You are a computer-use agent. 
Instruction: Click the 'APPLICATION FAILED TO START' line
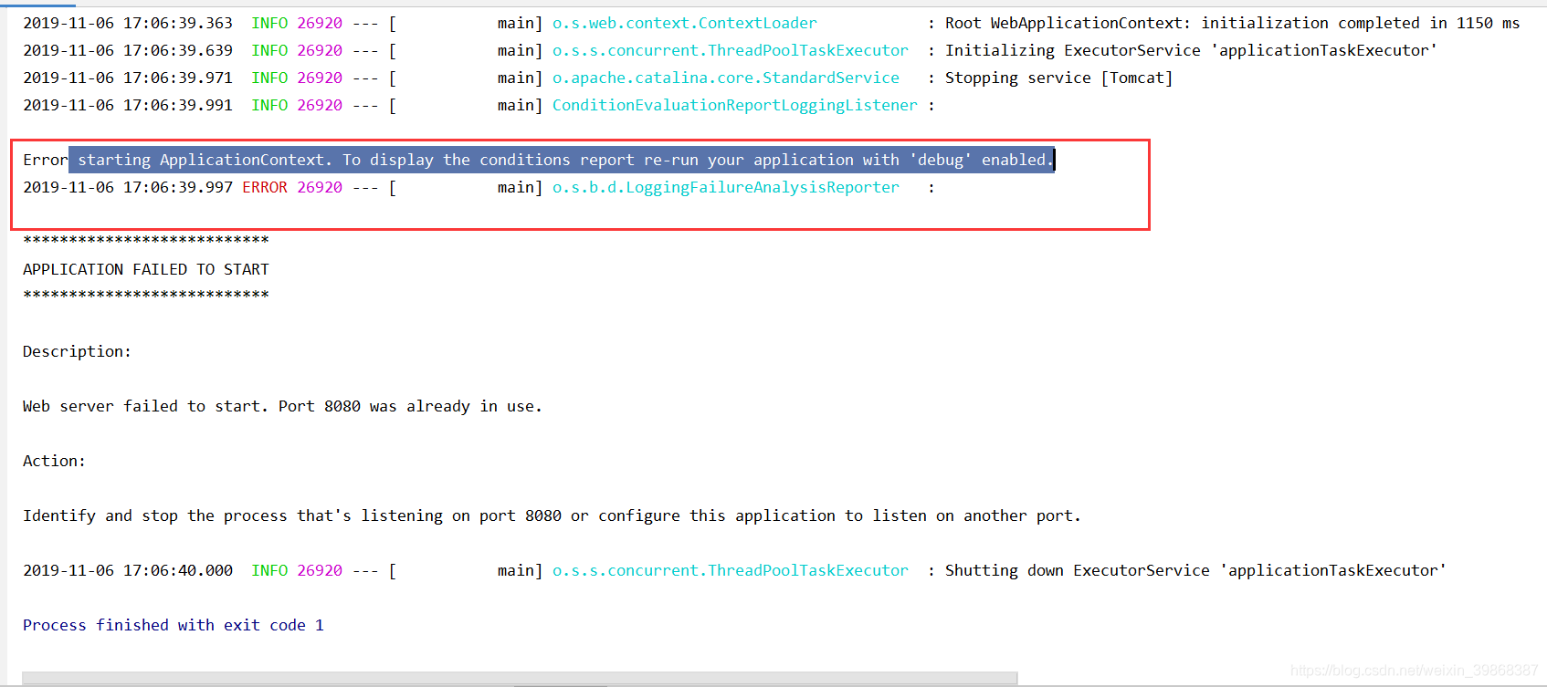tap(146, 269)
